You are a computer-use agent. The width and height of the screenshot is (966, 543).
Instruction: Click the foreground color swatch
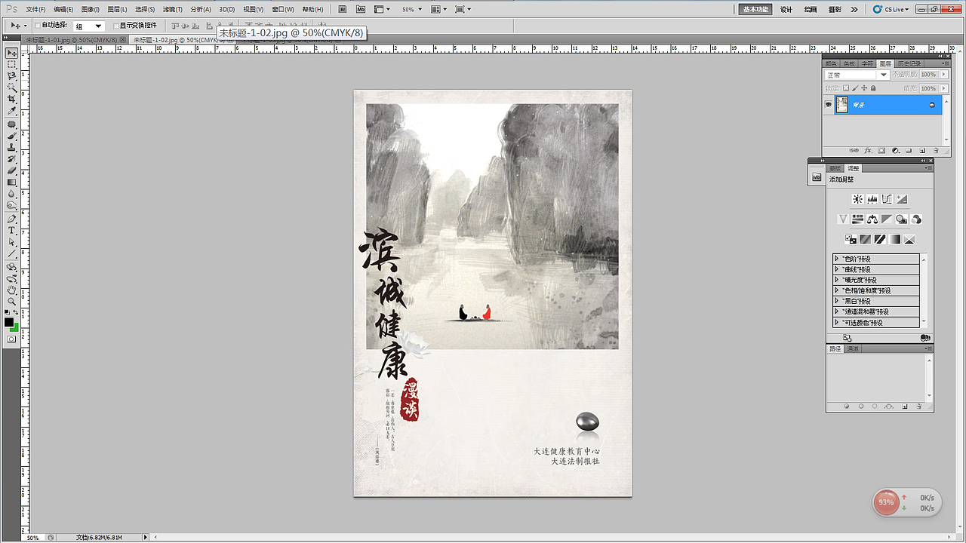[9, 322]
